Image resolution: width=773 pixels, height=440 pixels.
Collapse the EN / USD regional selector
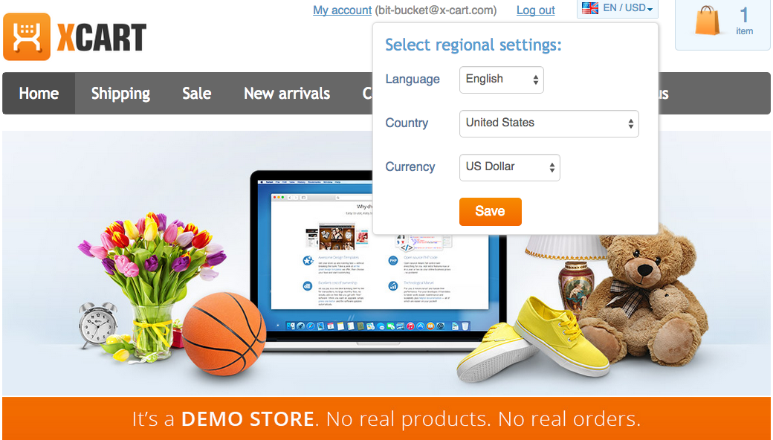pyautogui.click(x=617, y=8)
